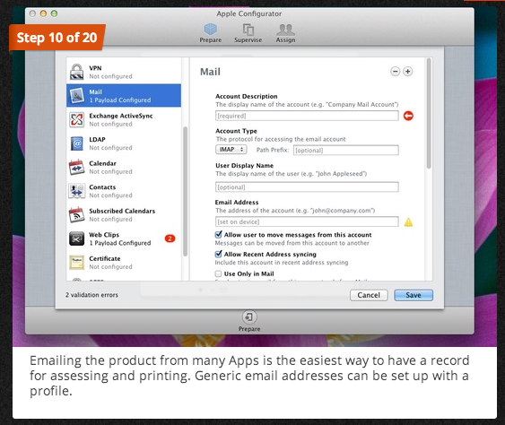
Task: Click the Mail settings pane scrollbar
Action: click(429, 113)
